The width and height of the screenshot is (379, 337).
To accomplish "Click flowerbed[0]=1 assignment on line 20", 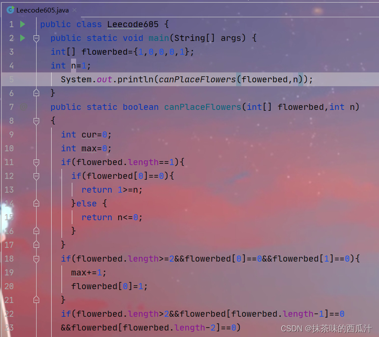I will click(x=109, y=287).
